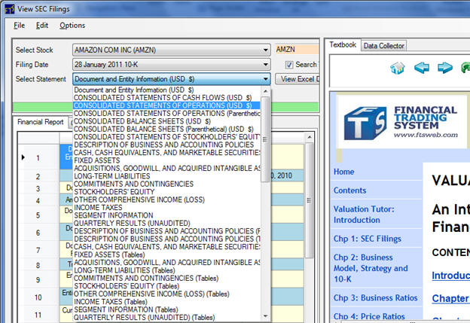
Task: Select SEGMENT INFORMATION (Tables) item
Action: (166, 309)
